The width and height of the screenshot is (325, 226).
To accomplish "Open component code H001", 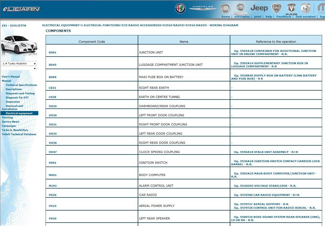I will coord(52,163).
